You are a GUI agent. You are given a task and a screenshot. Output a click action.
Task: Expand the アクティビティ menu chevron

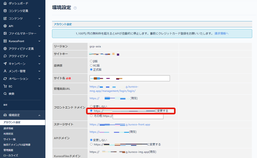39,56
